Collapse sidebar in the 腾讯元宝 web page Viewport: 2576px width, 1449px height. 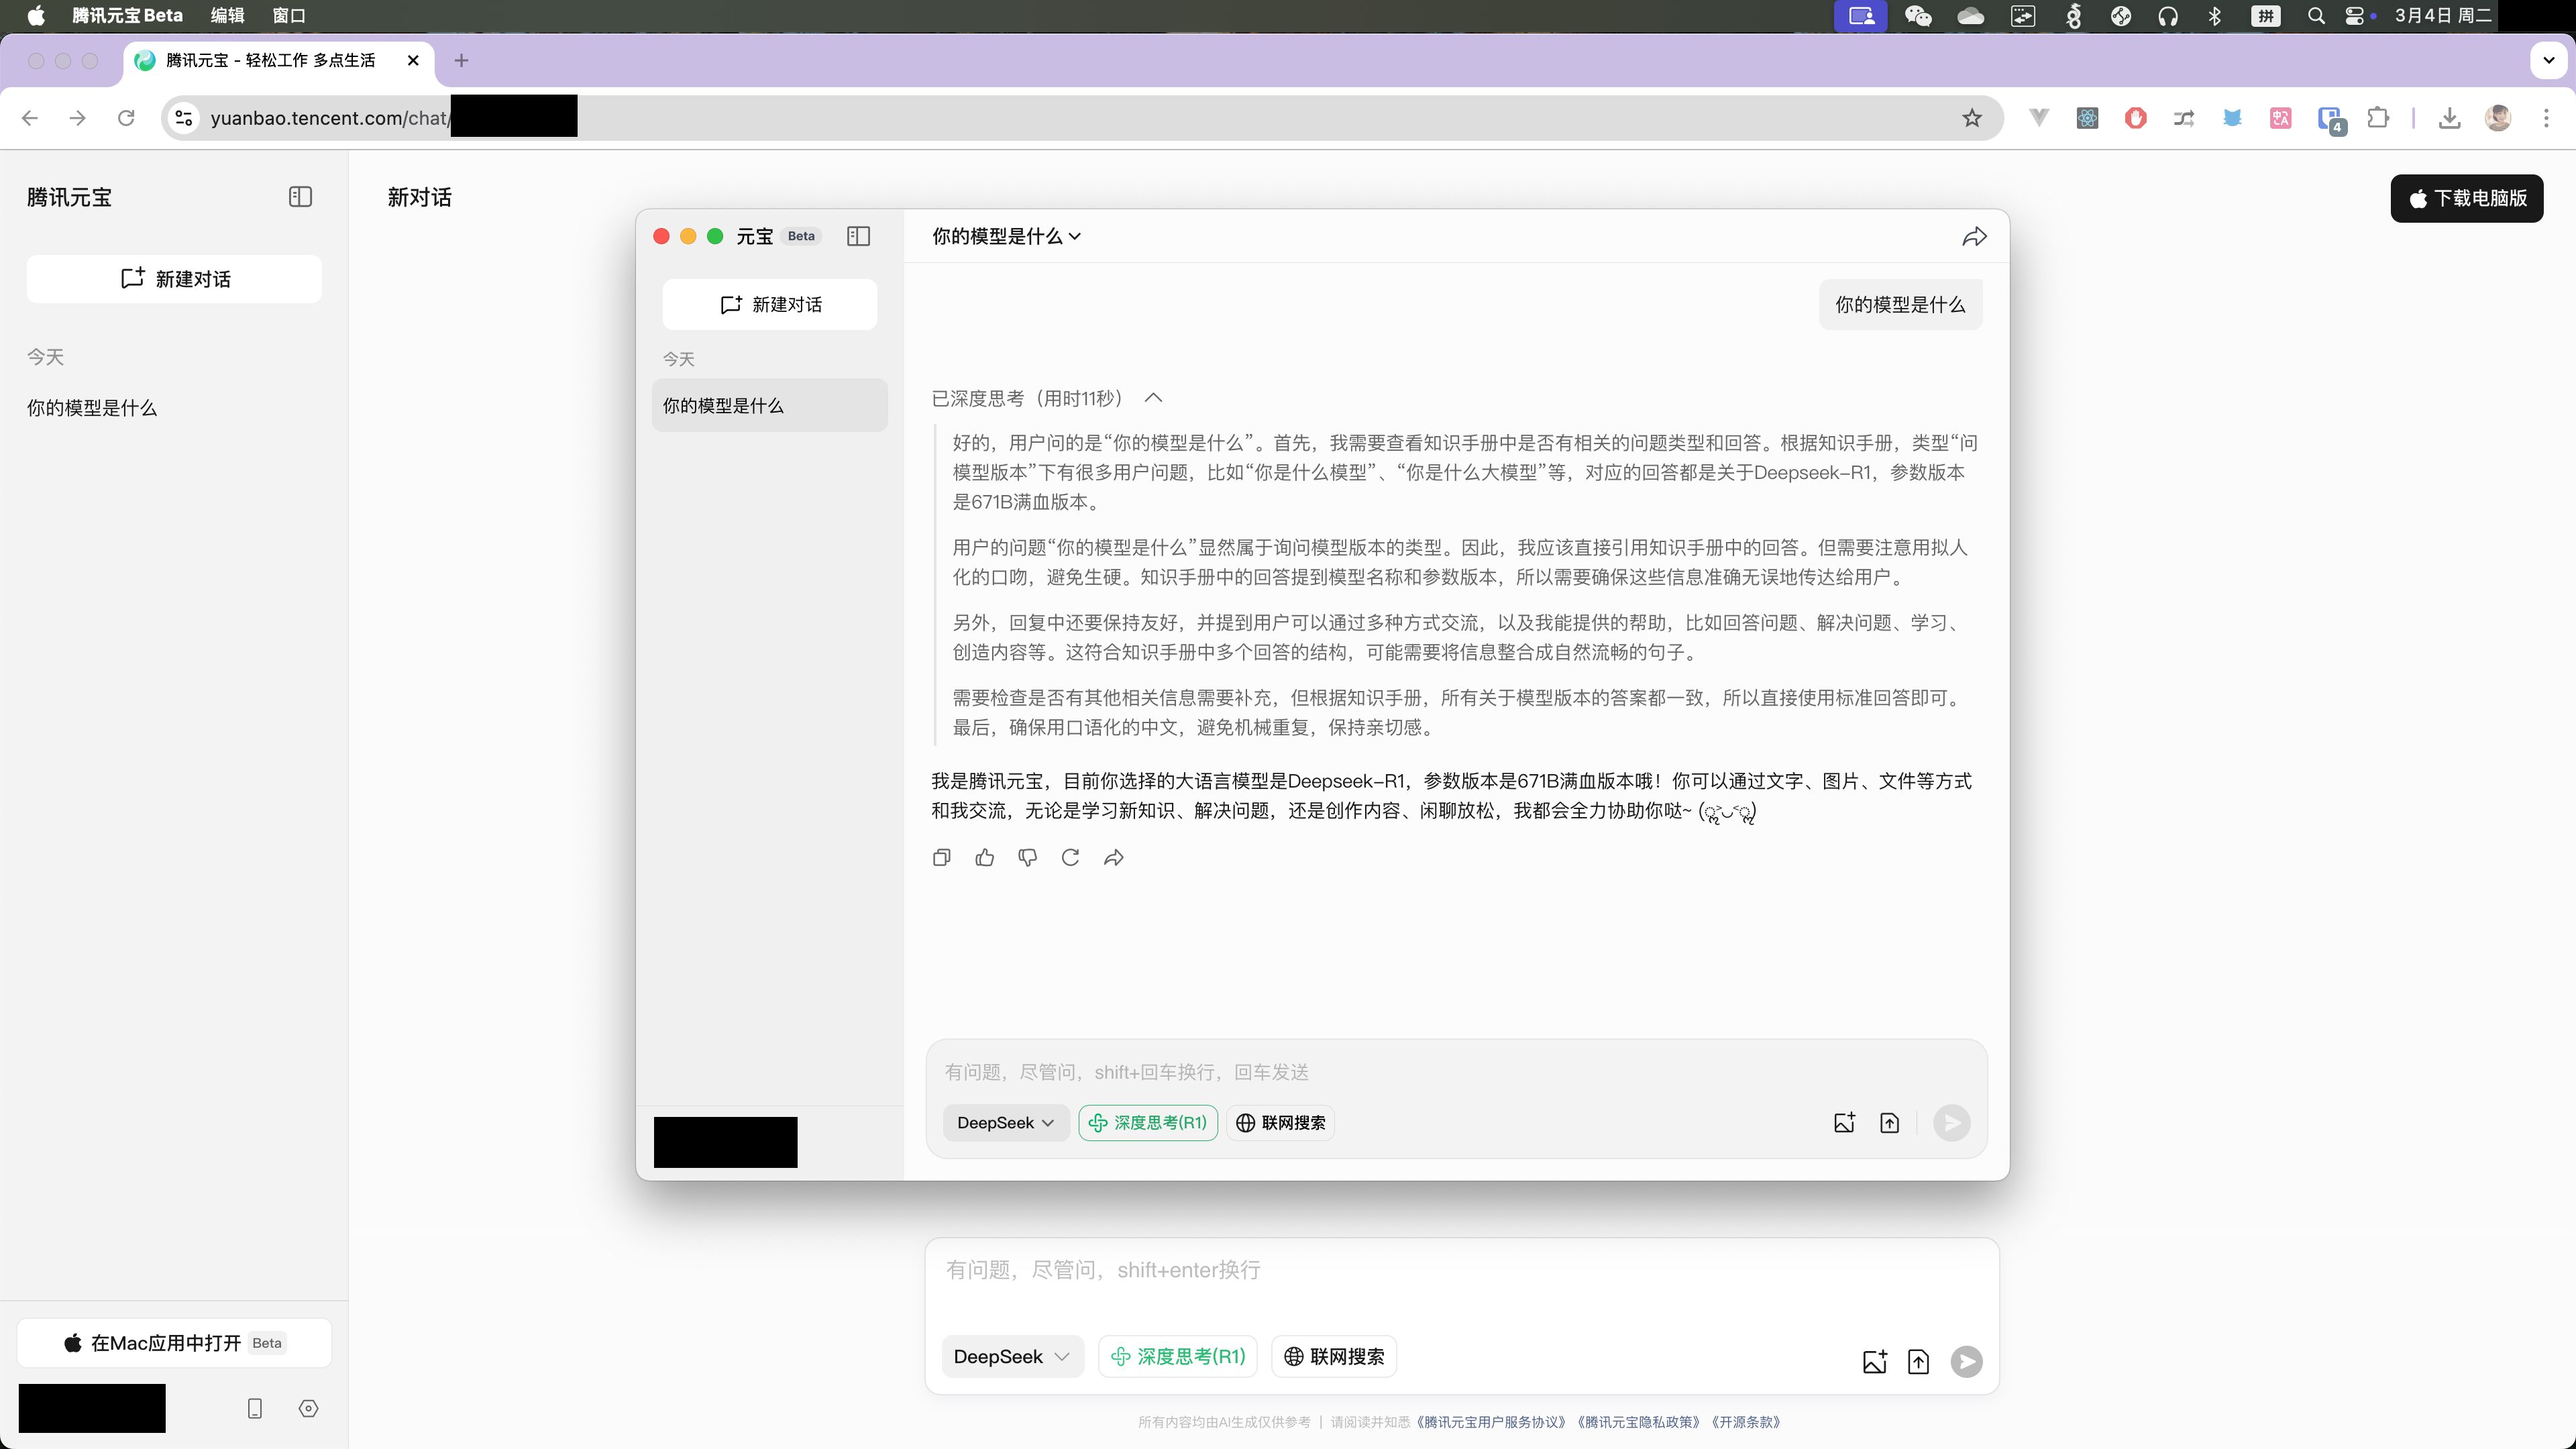pyautogui.click(x=300, y=197)
